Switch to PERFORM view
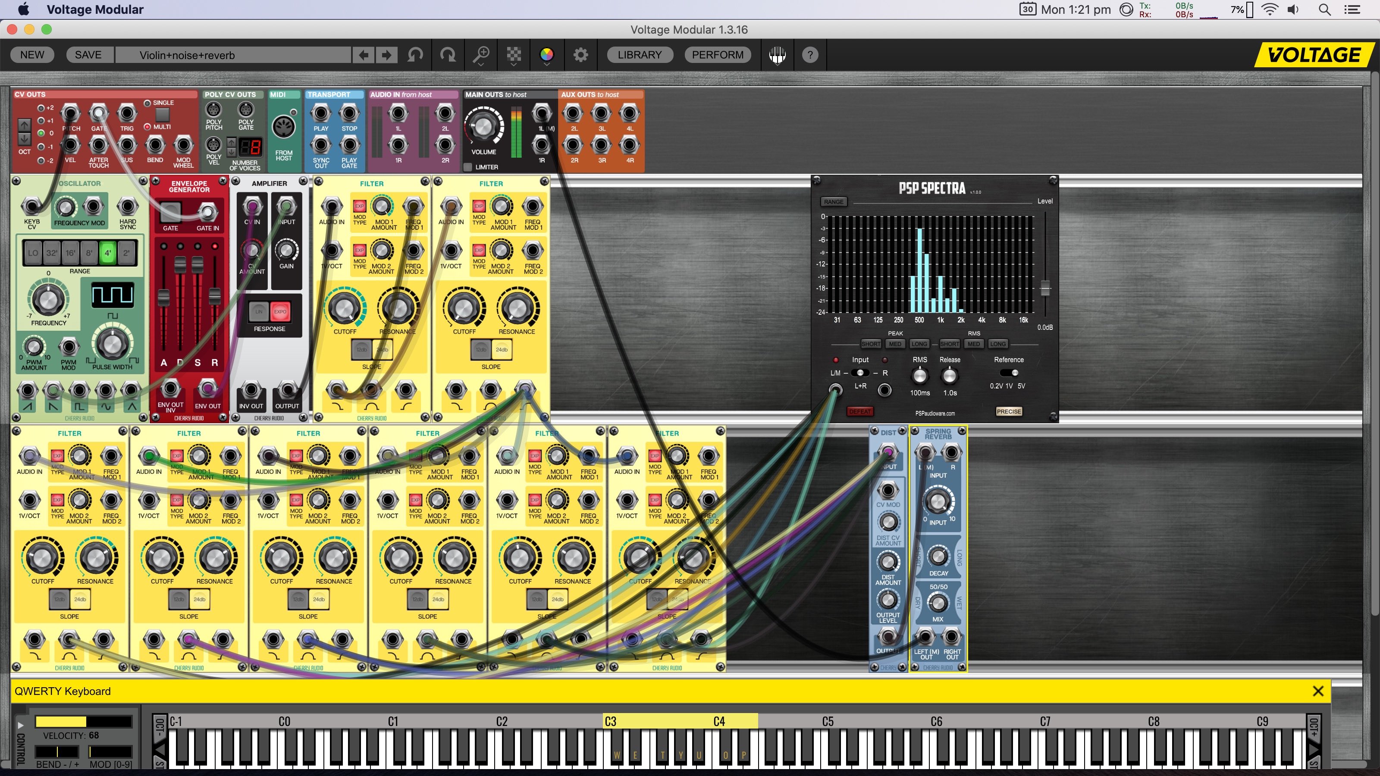 717,55
